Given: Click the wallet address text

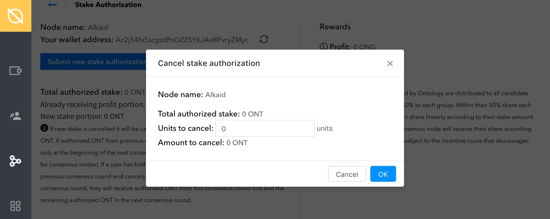Looking at the screenshot, I should pyautogui.click(x=182, y=40).
